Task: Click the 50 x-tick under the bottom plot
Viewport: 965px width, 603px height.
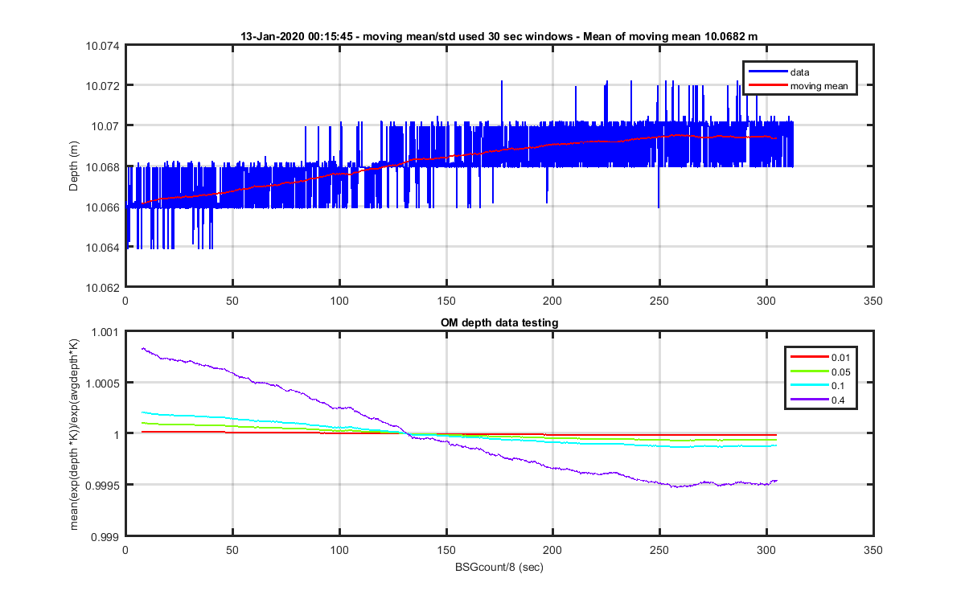Action: tap(232, 550)
